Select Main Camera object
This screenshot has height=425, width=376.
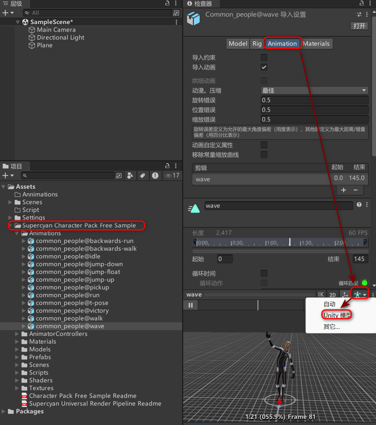[x=56, y=30]
